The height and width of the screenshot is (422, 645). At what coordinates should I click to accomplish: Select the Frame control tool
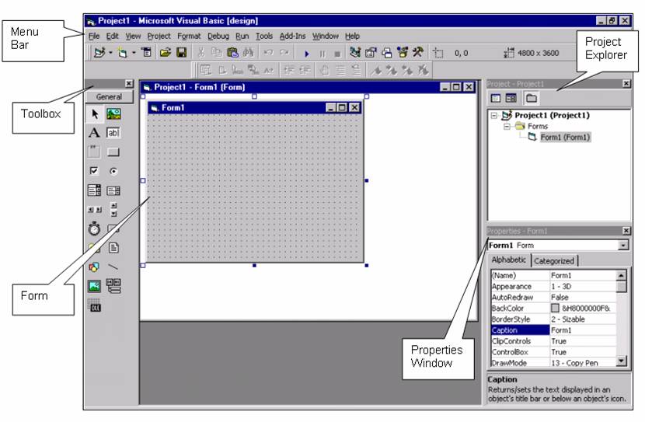(94, 152)
